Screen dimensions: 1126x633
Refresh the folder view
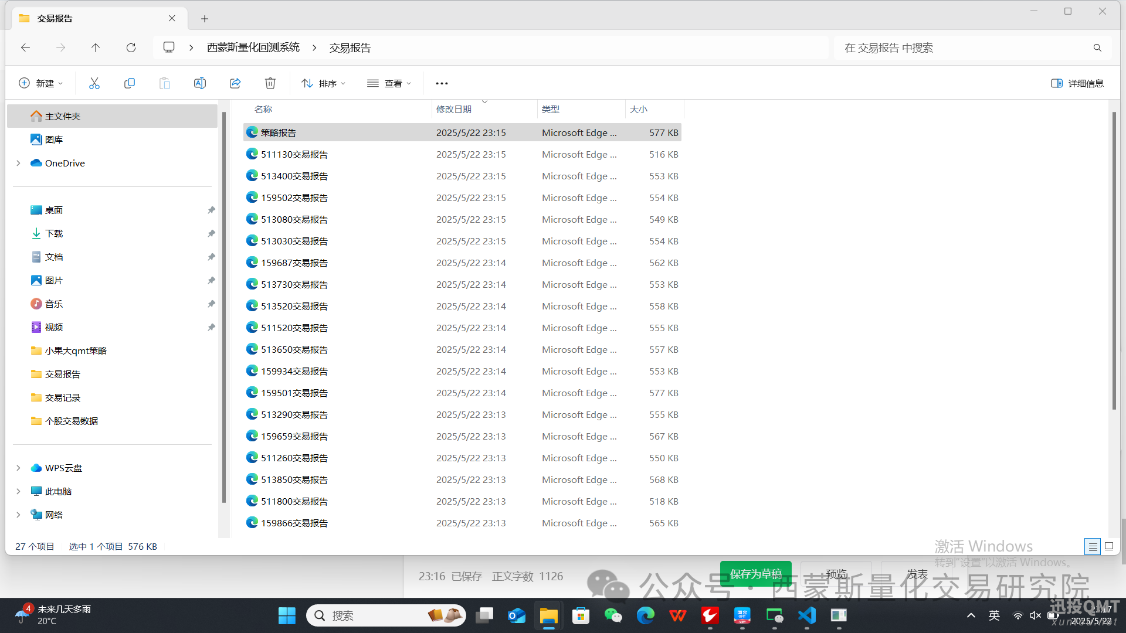coord(131,47)
